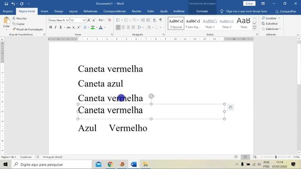
Task: Open Windows Start menu
Action: pos(6,164)
